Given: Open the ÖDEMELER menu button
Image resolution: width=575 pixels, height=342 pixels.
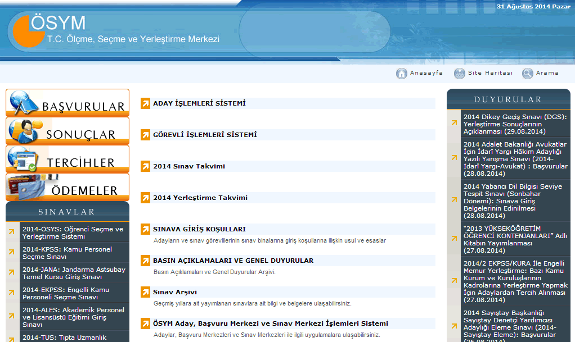Looking at the screenshot, I should [68, 187].
